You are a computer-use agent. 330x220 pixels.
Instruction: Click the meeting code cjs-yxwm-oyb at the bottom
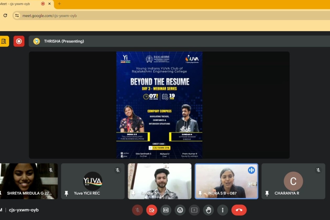click(24, 210)
